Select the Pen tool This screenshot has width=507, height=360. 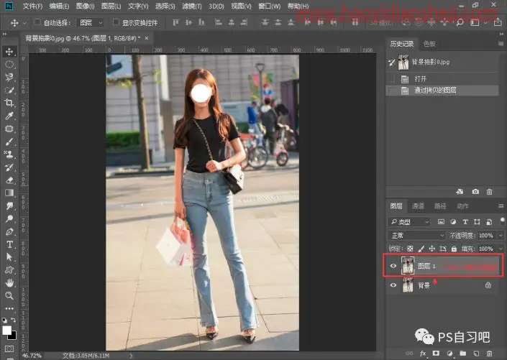pos(9,231)
